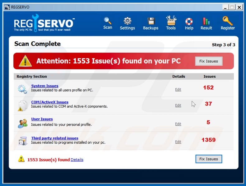This screenshot has height=186, width=246.
Task: Open Settings gear icon
Action: click(x=127, y=21)
